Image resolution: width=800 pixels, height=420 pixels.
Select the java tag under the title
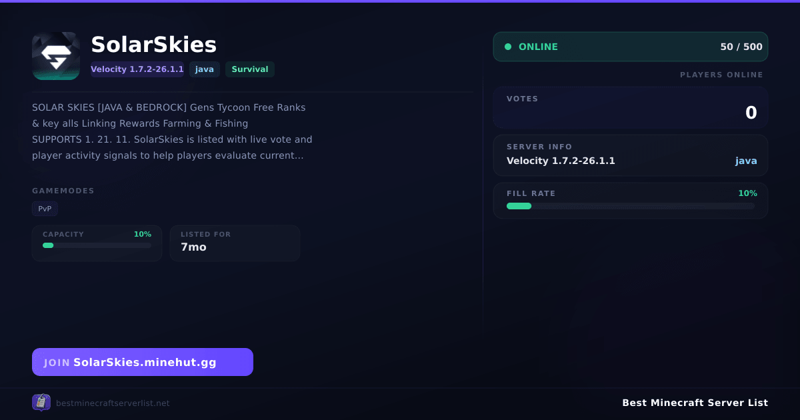[205, 69]
